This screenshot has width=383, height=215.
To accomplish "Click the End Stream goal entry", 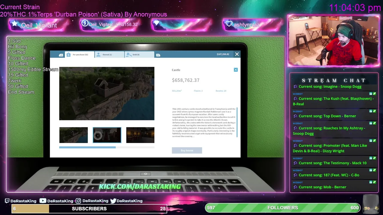I will point(21,92).
